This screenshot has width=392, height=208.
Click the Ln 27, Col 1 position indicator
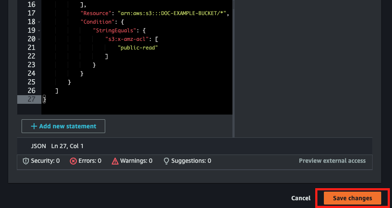67,146
